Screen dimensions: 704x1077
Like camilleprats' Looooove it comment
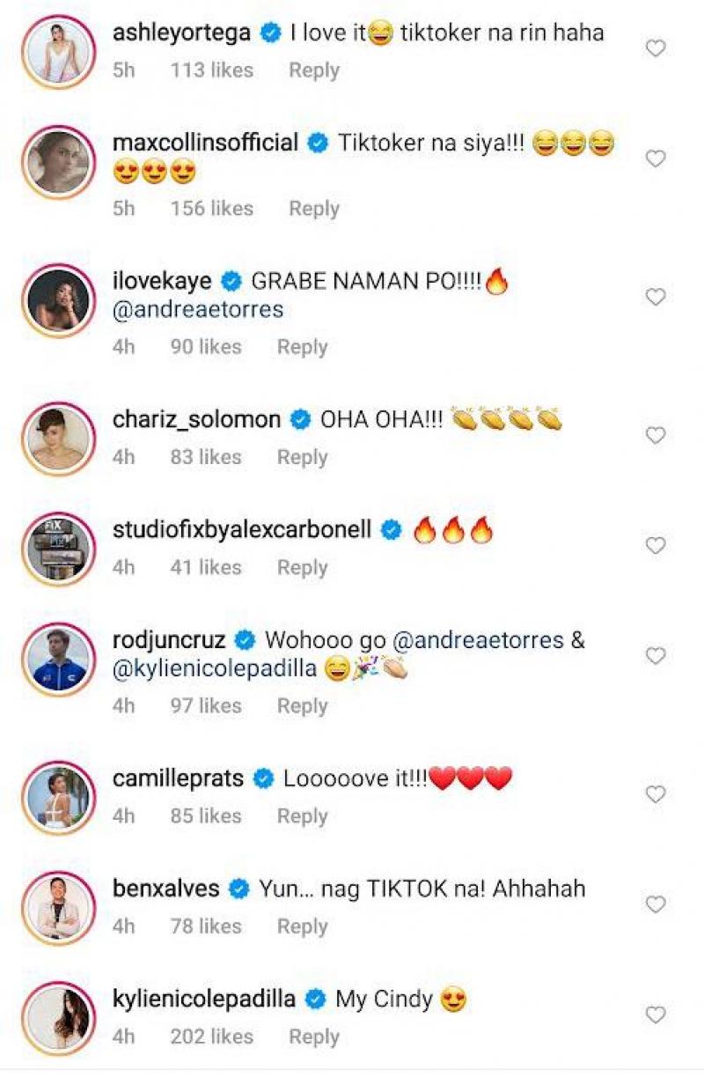[x=656, y=794]
